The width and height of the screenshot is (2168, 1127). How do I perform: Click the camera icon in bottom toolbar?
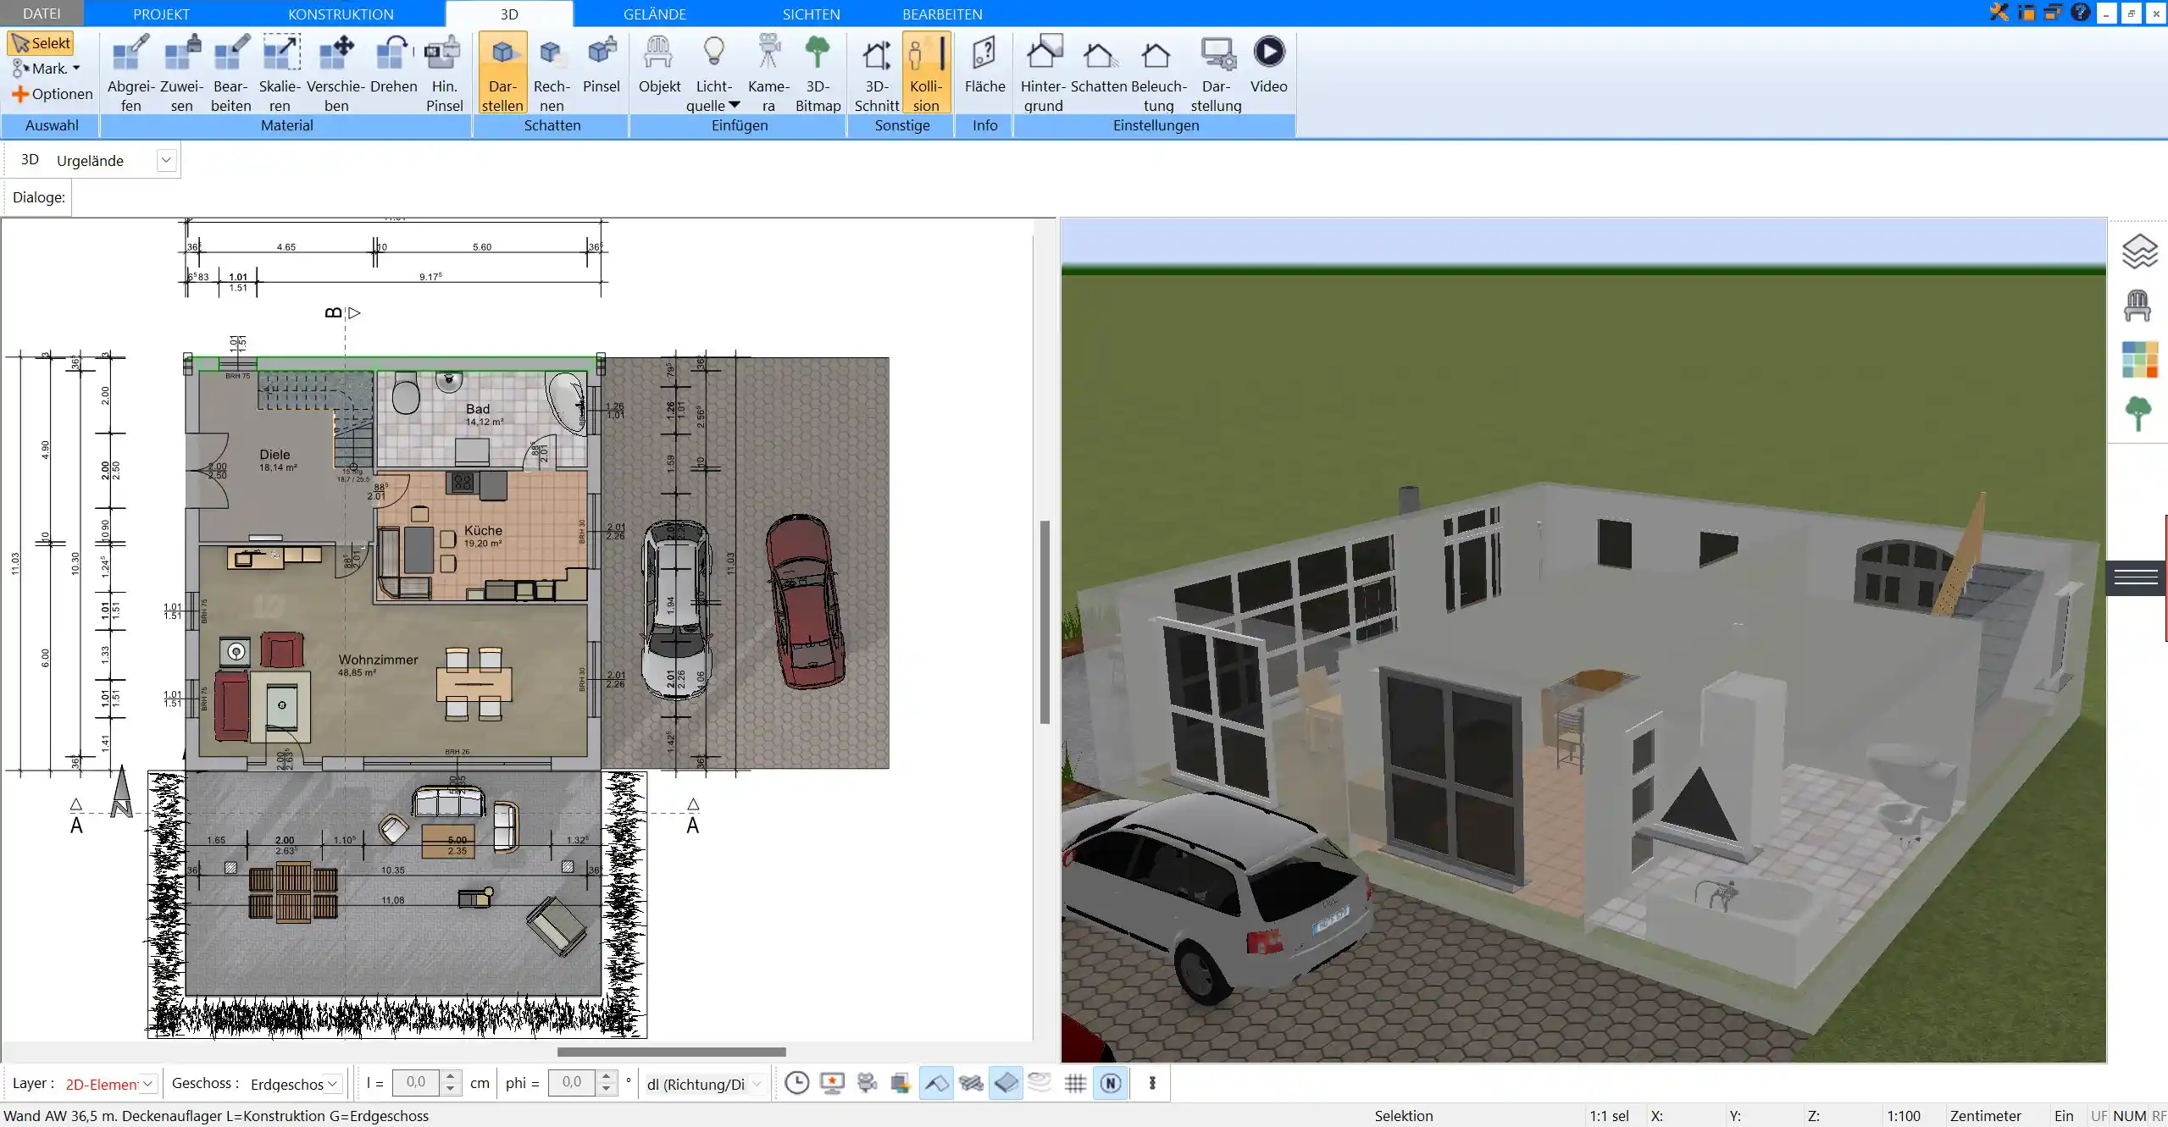click(867, 1083)
